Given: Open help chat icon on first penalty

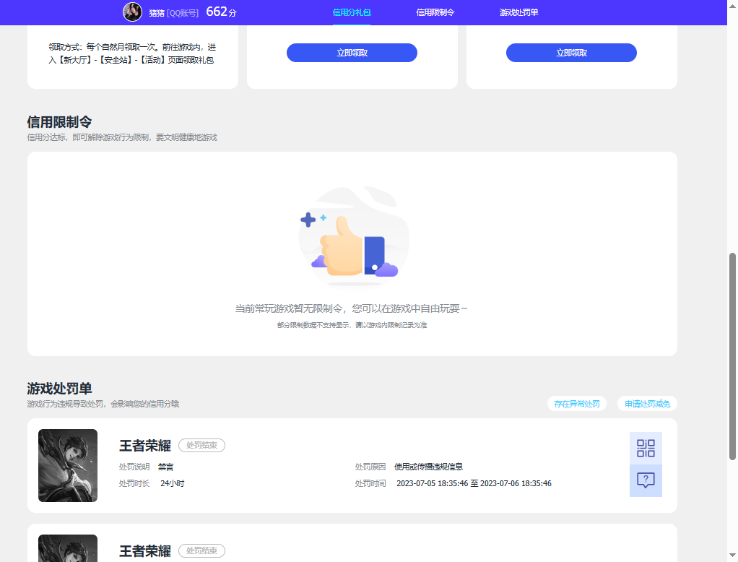Looking at the screenshot, I should pyautogui.click(x=646, y=480).
